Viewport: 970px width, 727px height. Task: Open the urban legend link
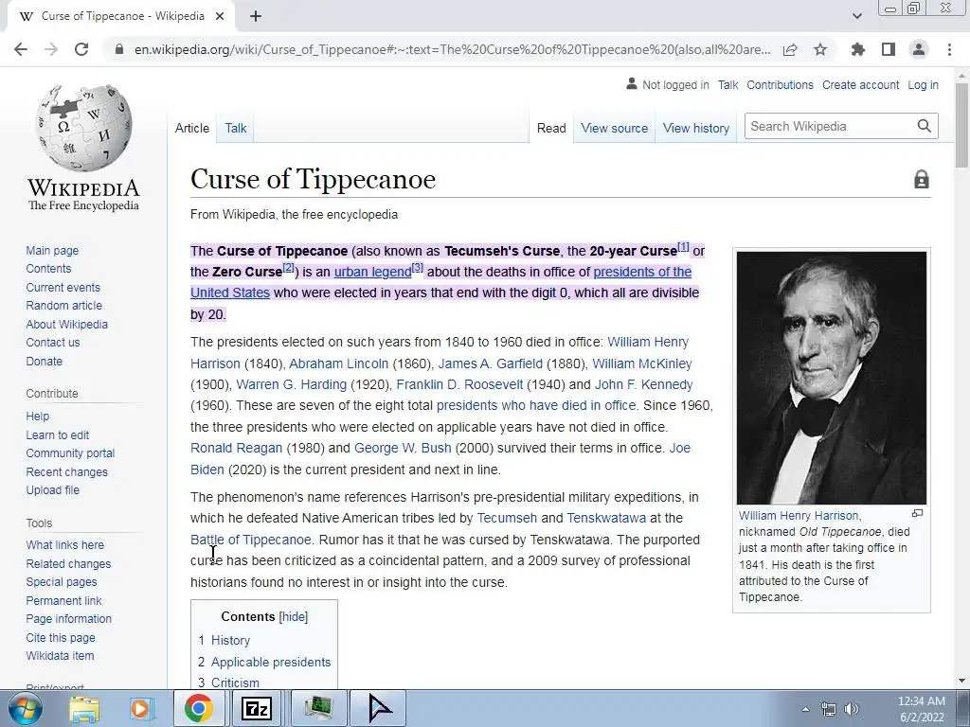372,272
